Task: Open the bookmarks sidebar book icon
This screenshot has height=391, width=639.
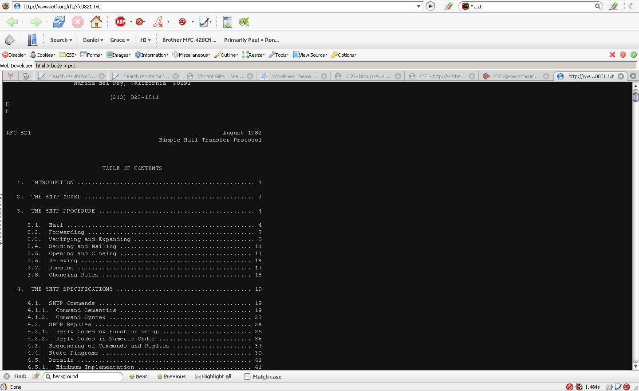Action: click(32, 40)
